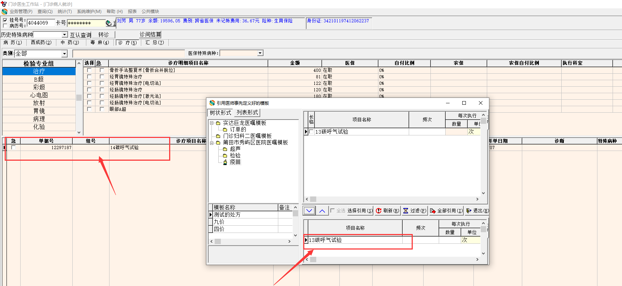Image resolution: width=622 pixels, height=286 pixels.
Task: Click the 过滤(F) hourglass filter button
Action: coord(415,211)
